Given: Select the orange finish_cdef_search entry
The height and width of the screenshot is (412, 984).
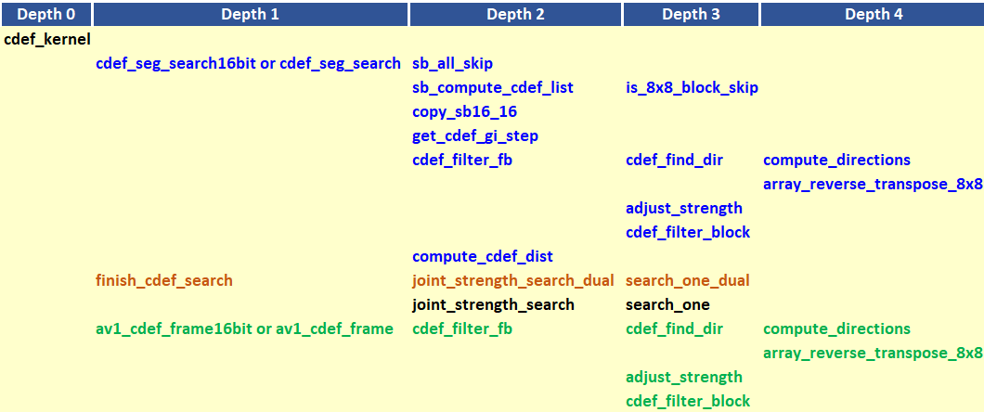Looking at the screenshot, I should coord(164,280).
